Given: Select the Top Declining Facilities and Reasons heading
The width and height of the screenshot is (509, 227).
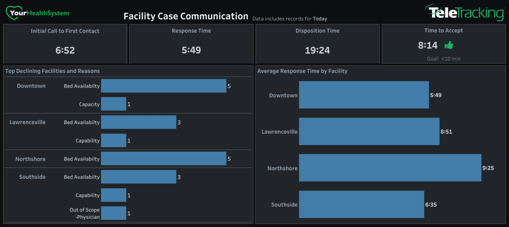Looking at the screenshot, I should click(x=52, y=71).
